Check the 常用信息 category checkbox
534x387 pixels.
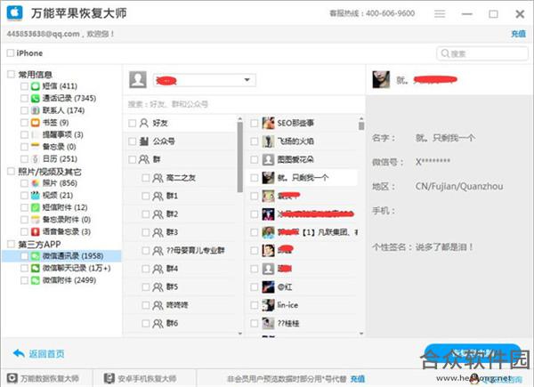(x=12, y=74)
